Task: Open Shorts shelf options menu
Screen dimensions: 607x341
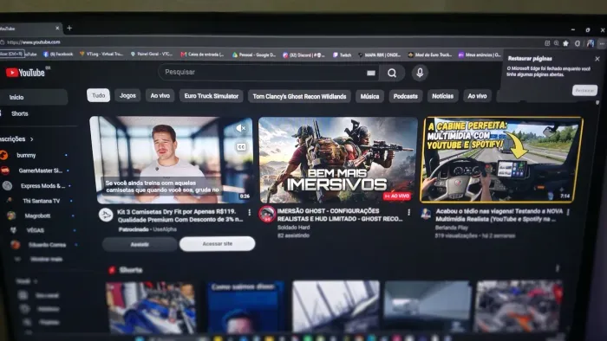Action: (558, 268)
